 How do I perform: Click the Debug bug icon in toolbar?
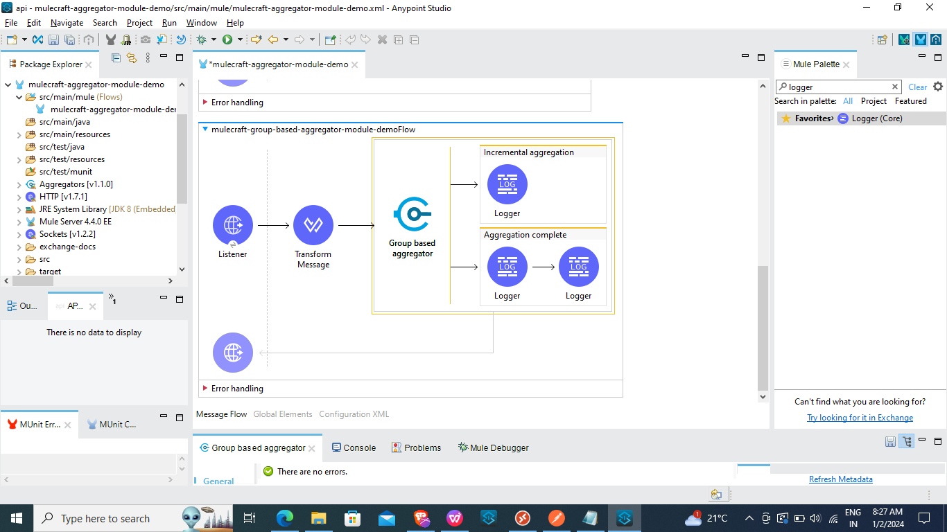[201, 39]
